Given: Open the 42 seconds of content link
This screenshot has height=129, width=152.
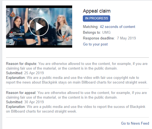Looking at the screenshot, I should [x=117, y=27].
